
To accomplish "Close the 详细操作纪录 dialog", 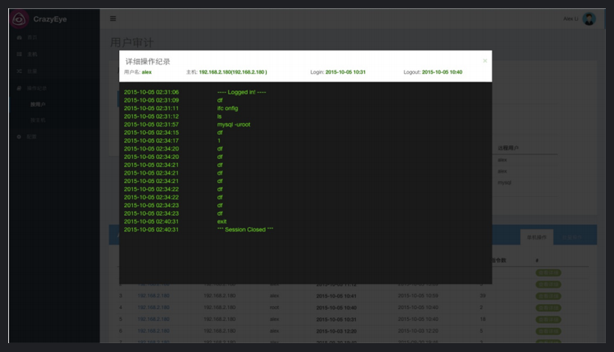I will pyautogui.click(x=485, y=61).
